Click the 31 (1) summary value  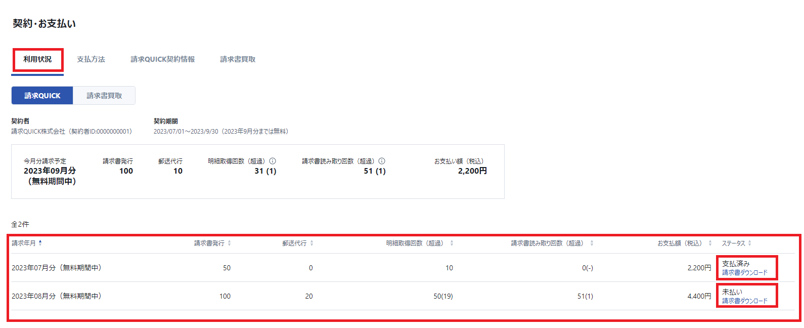click(x=265, y=171)
